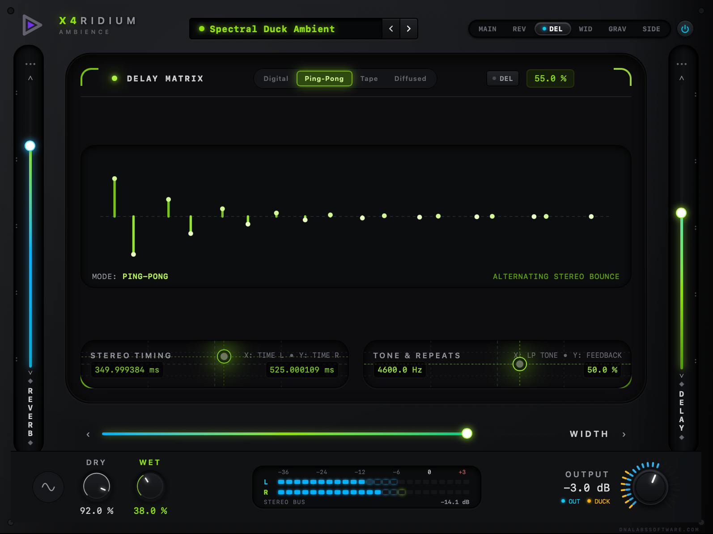Click the 4600.0 Hz LP tone field
The height and width of the screenshot is (534, 713).
tap(400, 370)
